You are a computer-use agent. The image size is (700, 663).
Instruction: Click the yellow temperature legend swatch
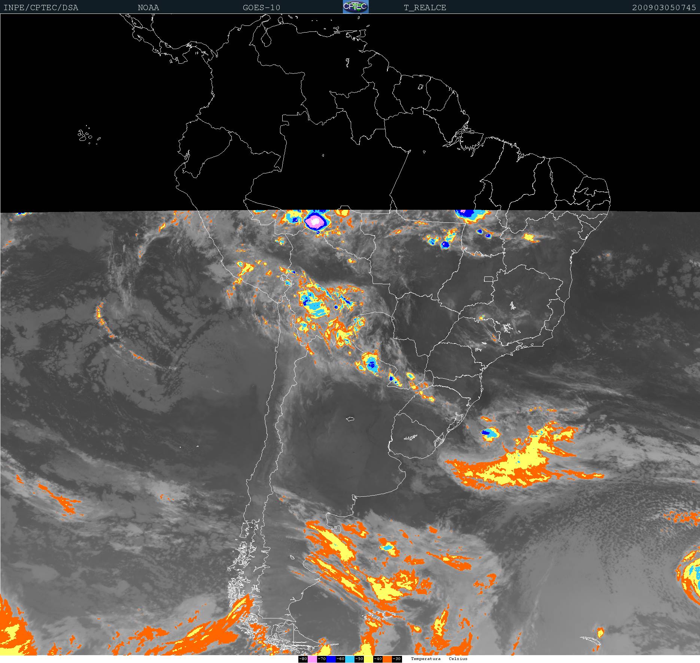pyautogui.click(x=368, y=659)
